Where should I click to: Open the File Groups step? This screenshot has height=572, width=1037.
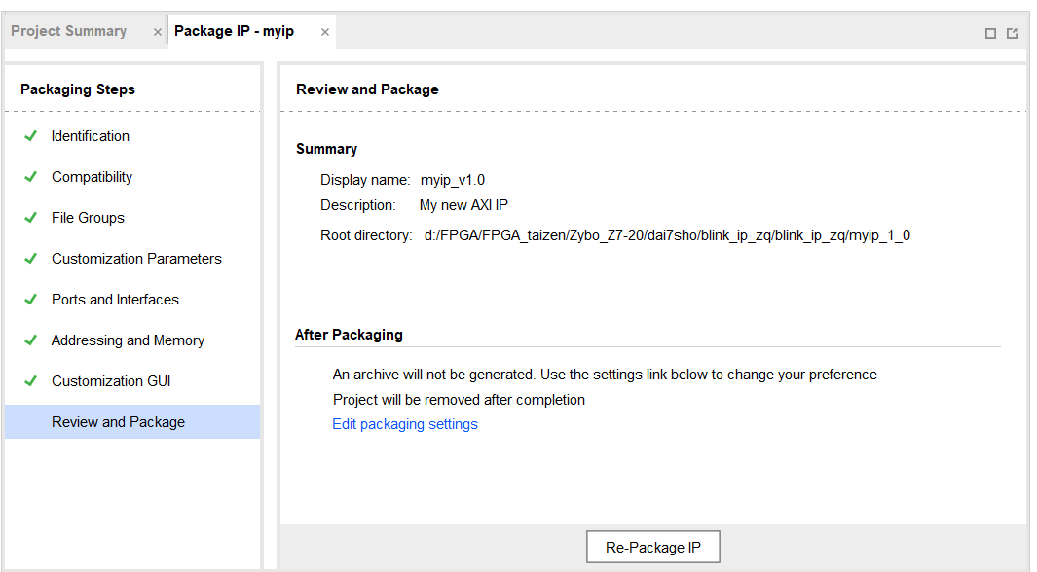(88, 218)
